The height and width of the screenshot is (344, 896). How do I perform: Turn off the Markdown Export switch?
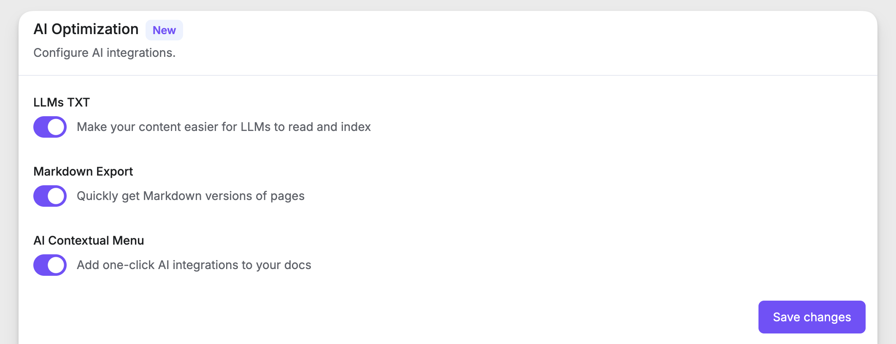[x=50, y=196]
